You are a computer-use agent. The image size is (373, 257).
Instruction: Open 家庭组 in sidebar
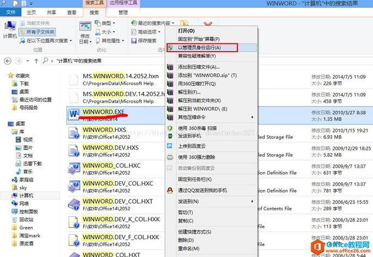tap(23, 180)
